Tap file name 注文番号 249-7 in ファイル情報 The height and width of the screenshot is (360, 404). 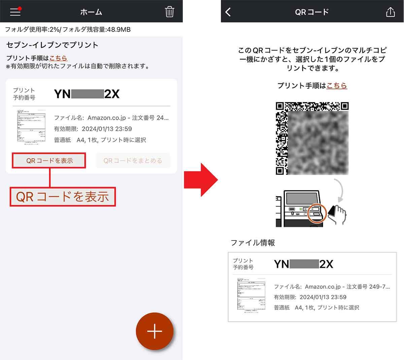pos(332,287)
